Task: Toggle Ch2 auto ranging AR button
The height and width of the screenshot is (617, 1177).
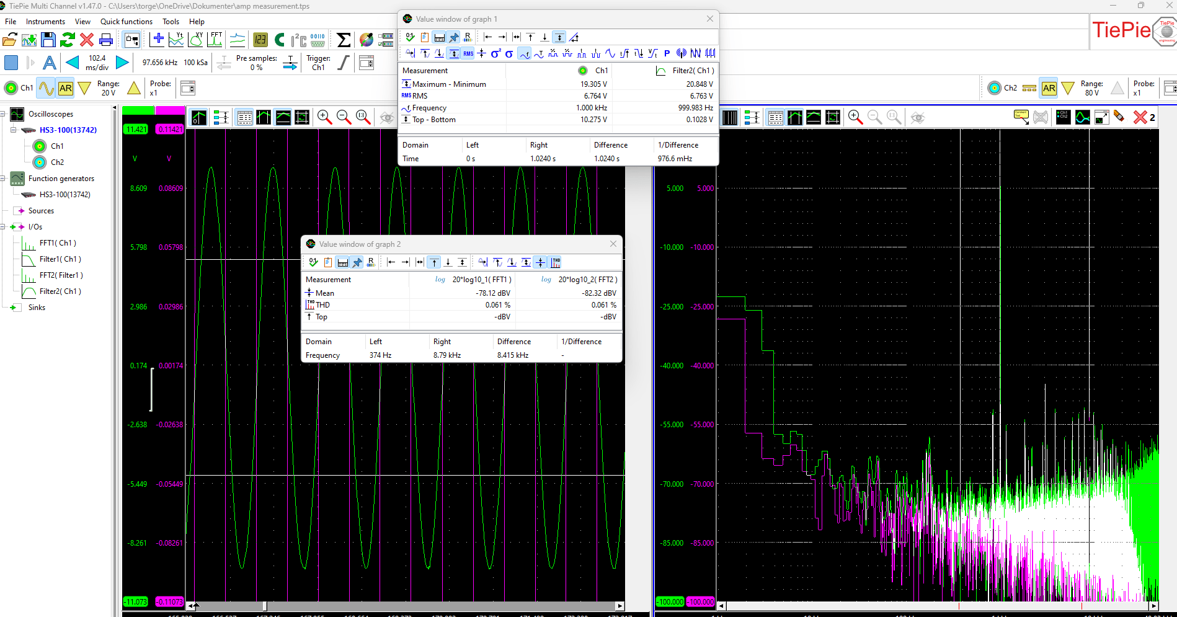Action: tap(1049, 88)
